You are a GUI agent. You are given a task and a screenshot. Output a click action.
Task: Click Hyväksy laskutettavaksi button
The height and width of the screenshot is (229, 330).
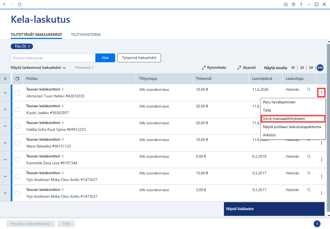click(31, 224)
